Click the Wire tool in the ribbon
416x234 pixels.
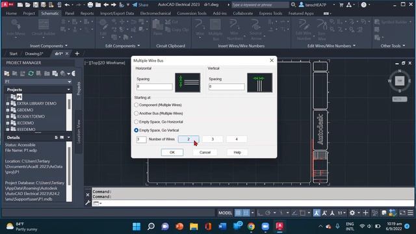200,28
